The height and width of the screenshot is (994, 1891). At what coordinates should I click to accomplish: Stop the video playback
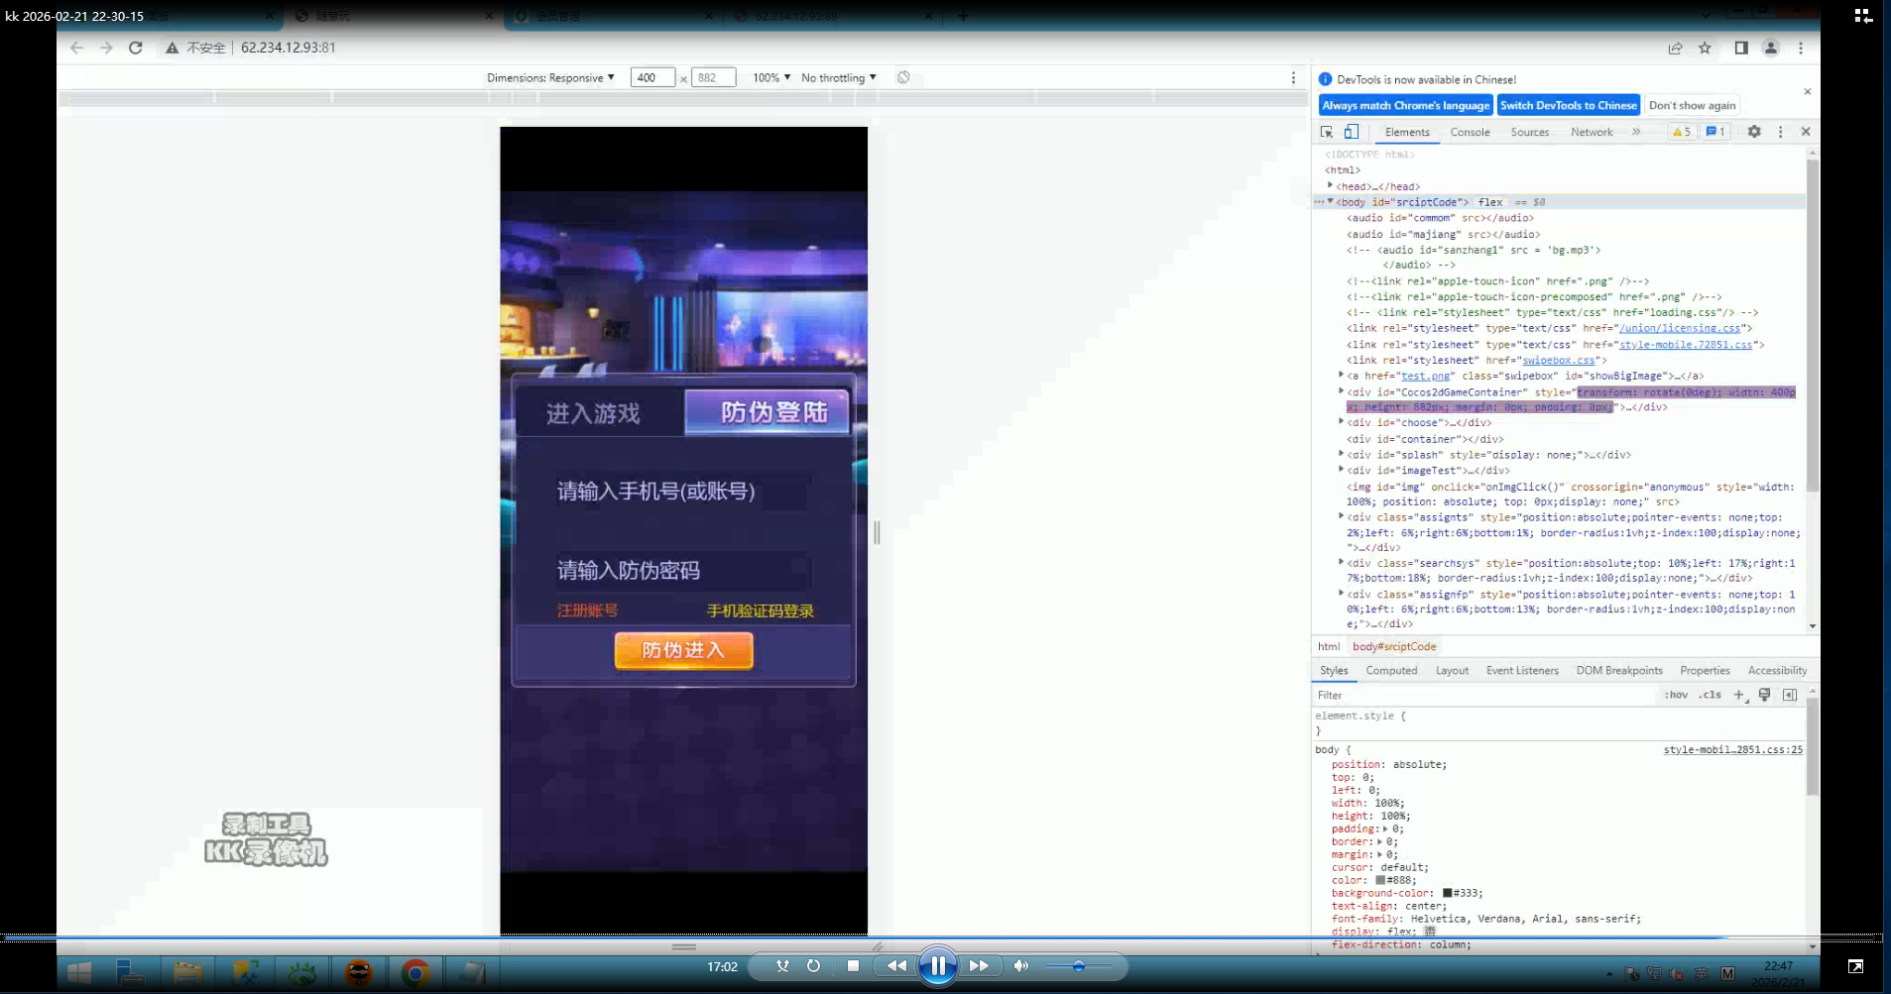(x=853, y=966)
